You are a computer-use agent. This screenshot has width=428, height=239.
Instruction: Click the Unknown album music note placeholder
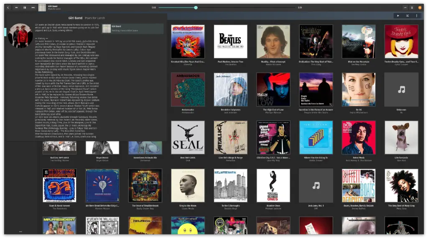point(401,89)
